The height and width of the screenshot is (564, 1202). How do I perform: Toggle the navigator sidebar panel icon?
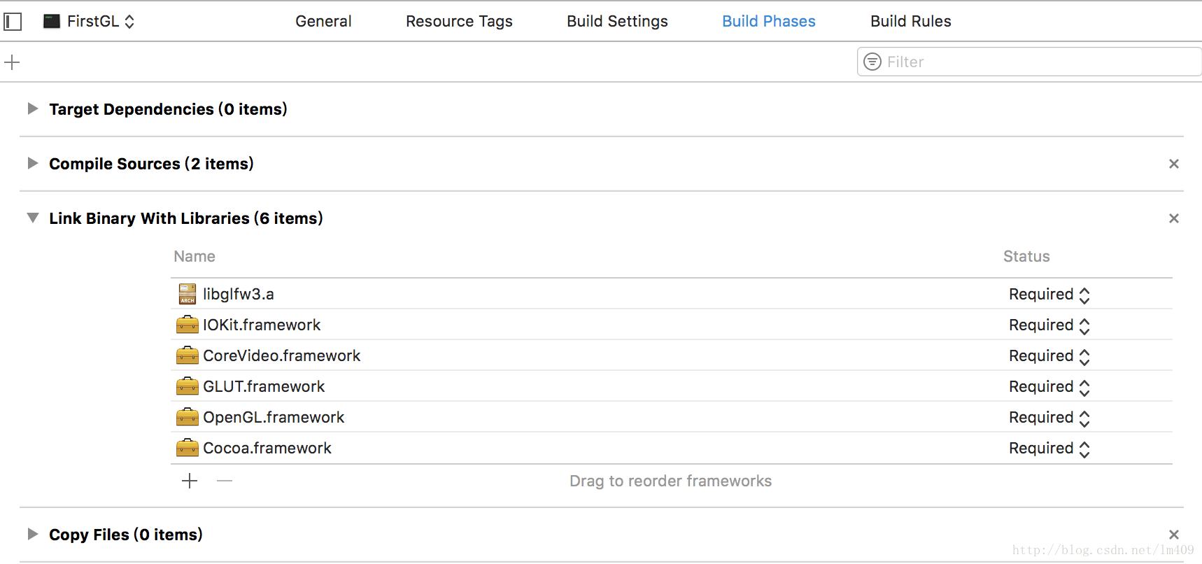tap(13, 22)
